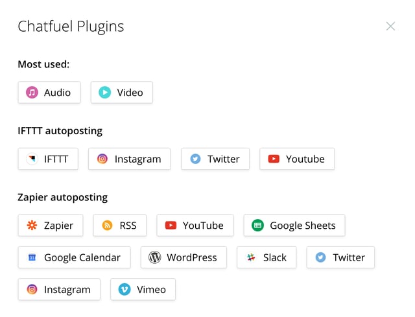Screen dimensions: 415x317
Task: Select the Vimeo plugin button
Action: click(x=143, y=290)
